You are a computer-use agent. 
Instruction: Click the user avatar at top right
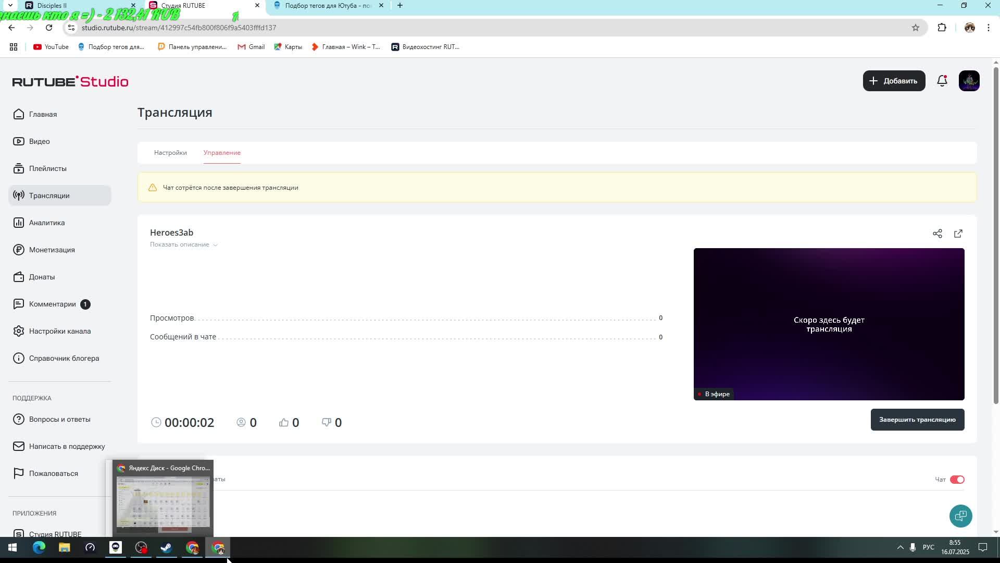point(969,81)
